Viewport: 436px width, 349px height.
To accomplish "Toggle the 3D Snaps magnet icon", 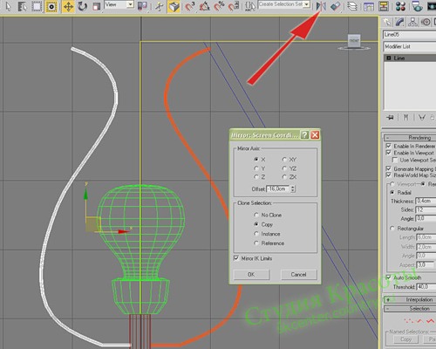I will pos(189,6).
